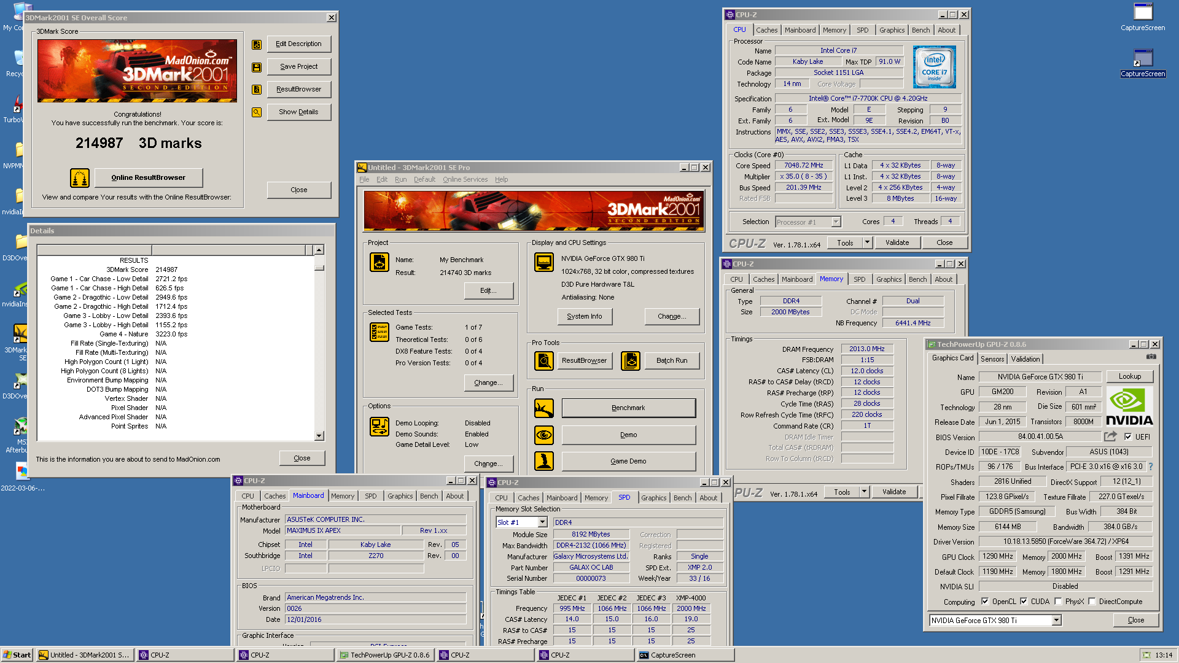Click the Details list scroll up arrow

pyautogui.click(x=319, y=250)
